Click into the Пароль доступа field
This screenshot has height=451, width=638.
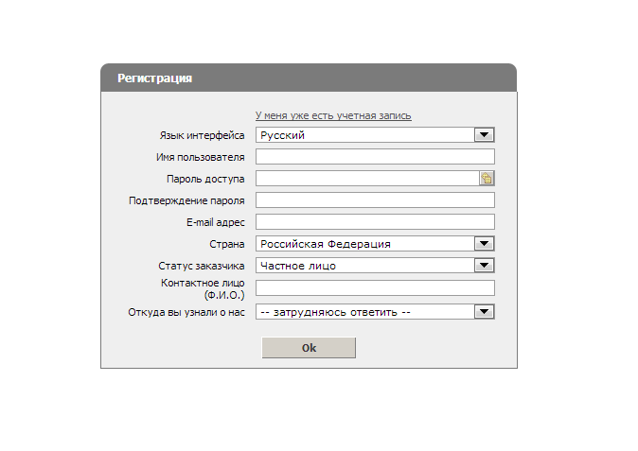tap(367, 179)
